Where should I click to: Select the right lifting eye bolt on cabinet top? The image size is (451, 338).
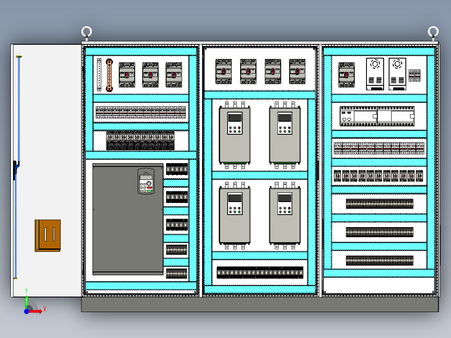tap(433, 32)
